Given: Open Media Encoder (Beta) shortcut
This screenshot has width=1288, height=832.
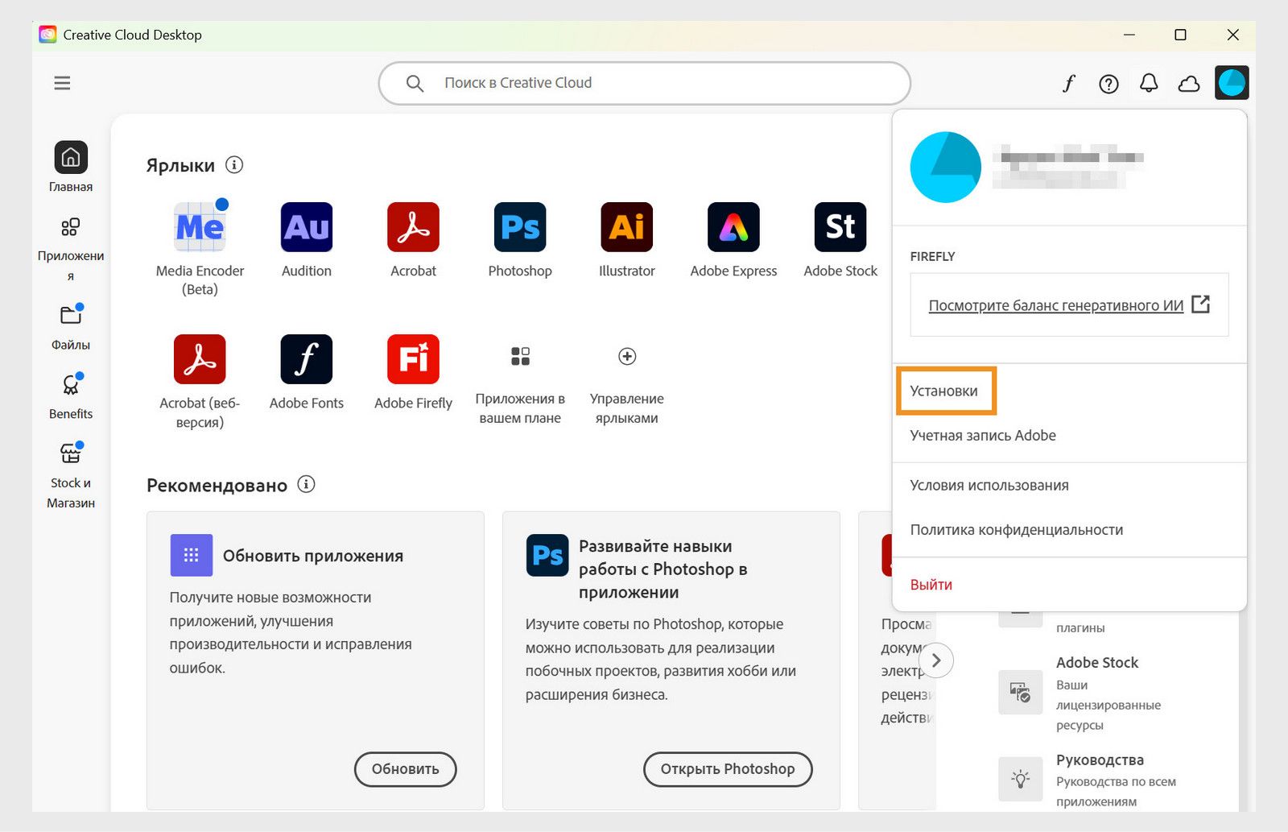Looking at the screenshot, I should [x=199, y=228].
